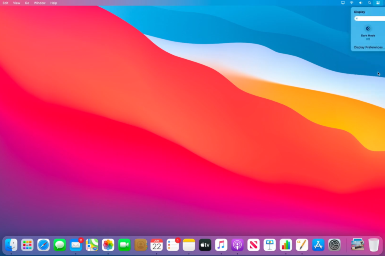Click the Help menu
Viewport: 385px width, 256px height.
point(54,3)
